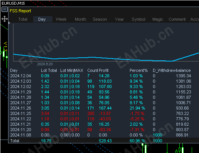This screenshot has height=153, width=199.
Task: Open the Season tab
Action: (100, 19)
